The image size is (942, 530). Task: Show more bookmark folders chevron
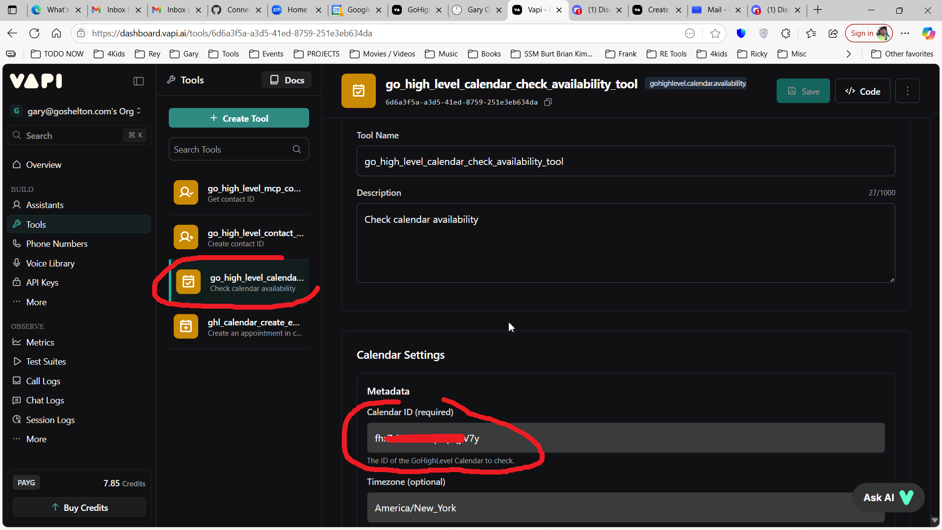(849, 54)
